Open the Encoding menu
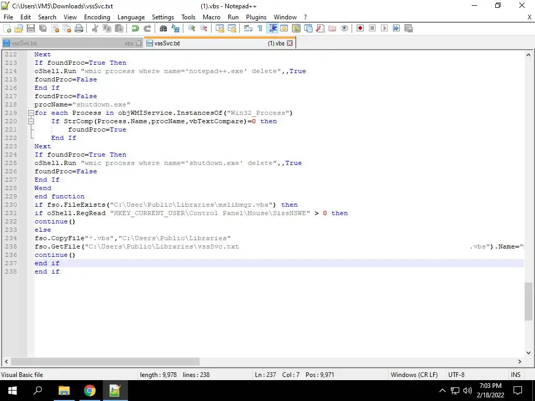Screen dimensions: 535x401 point(97,17)
